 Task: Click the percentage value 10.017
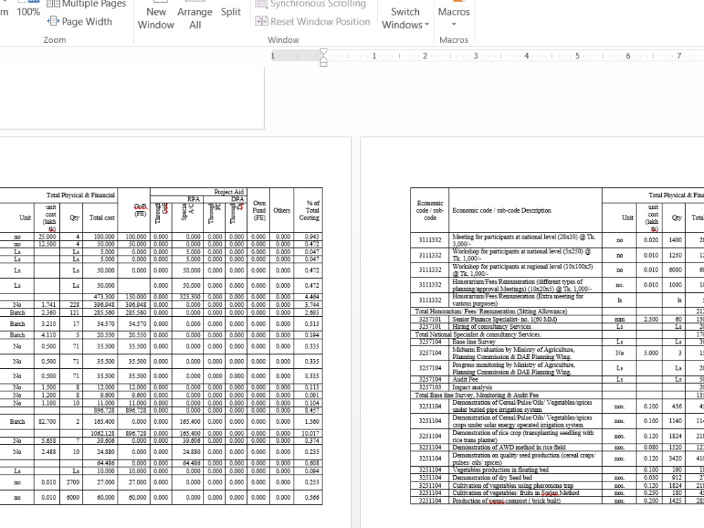coord(310,433)
